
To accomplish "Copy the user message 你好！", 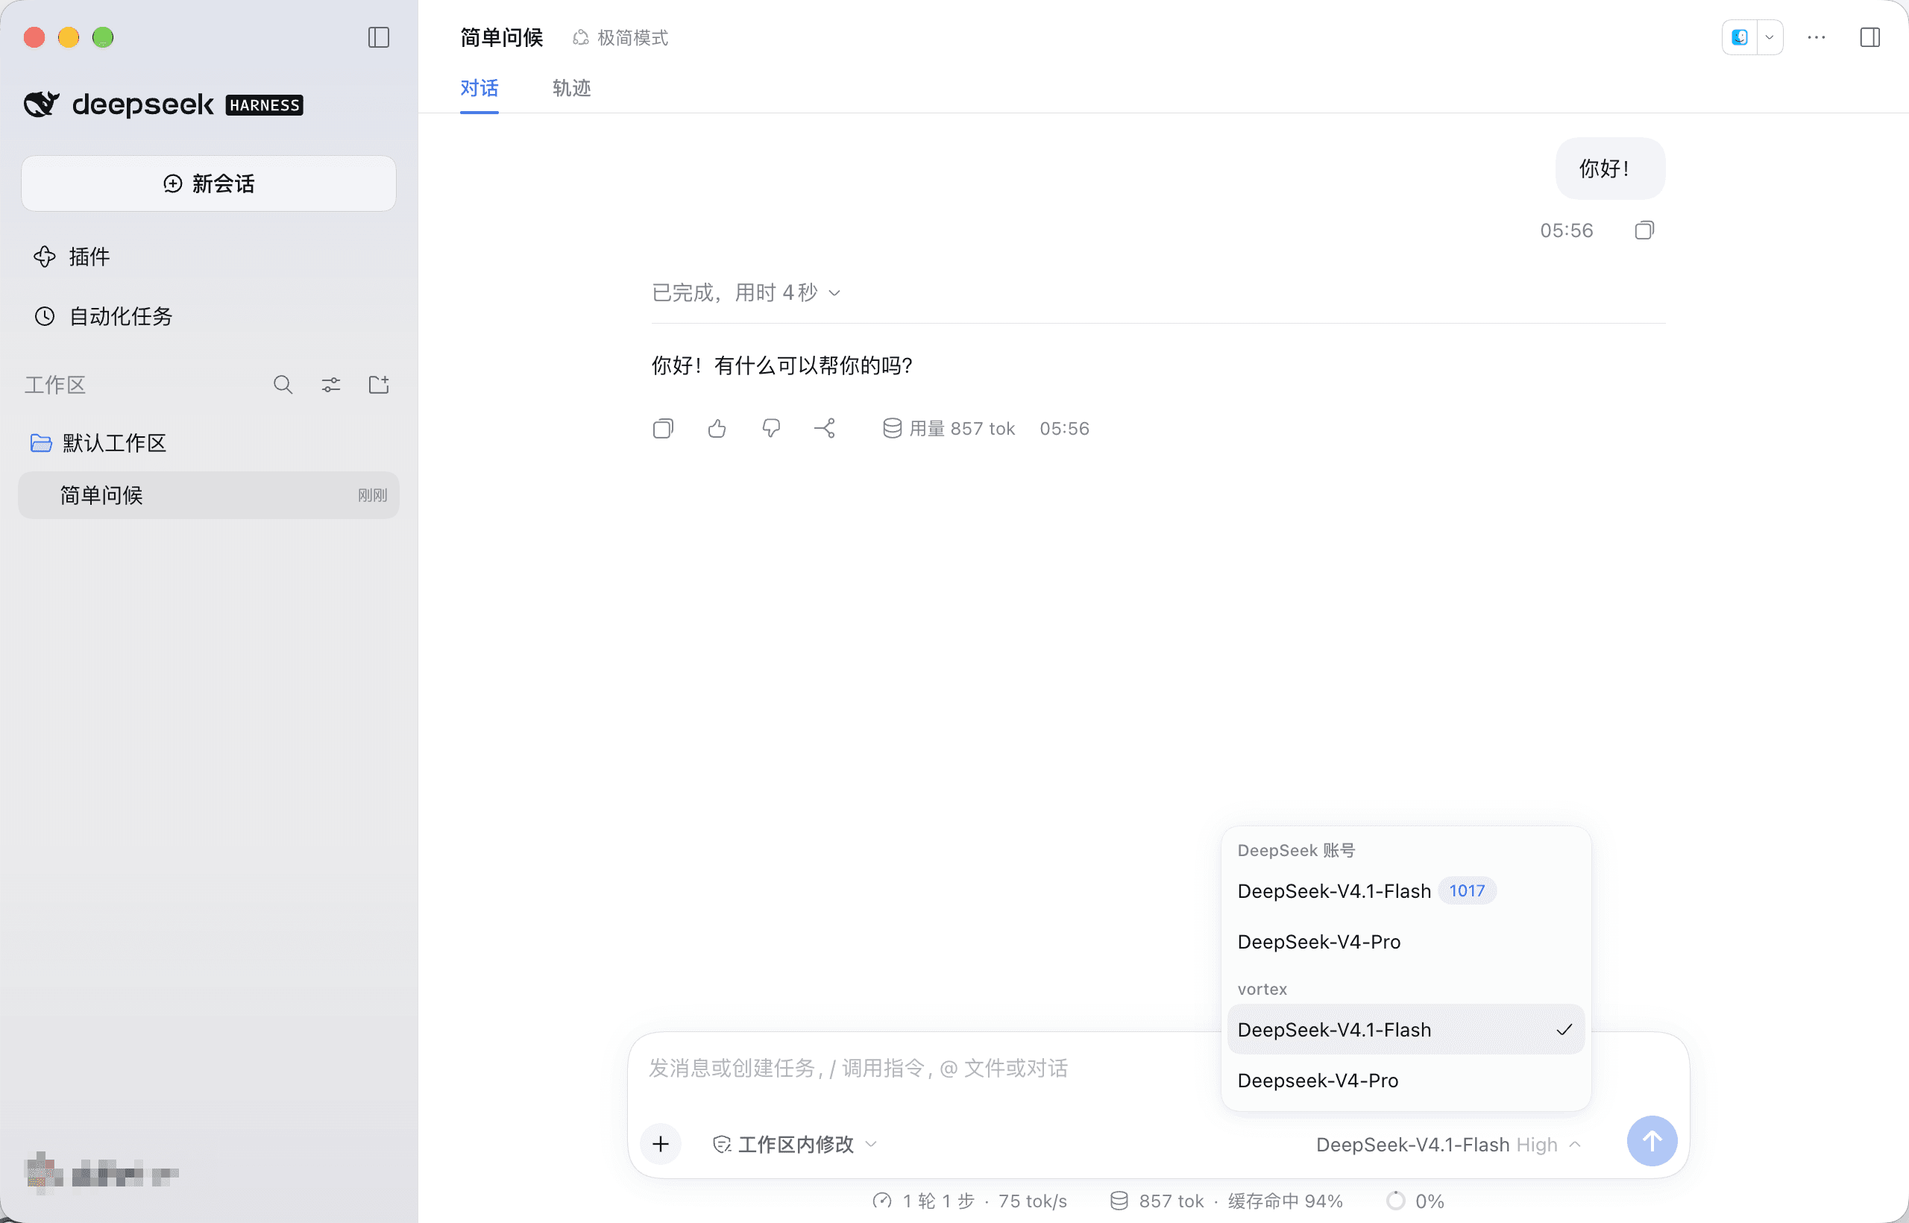I will [x=1644, y=230].
